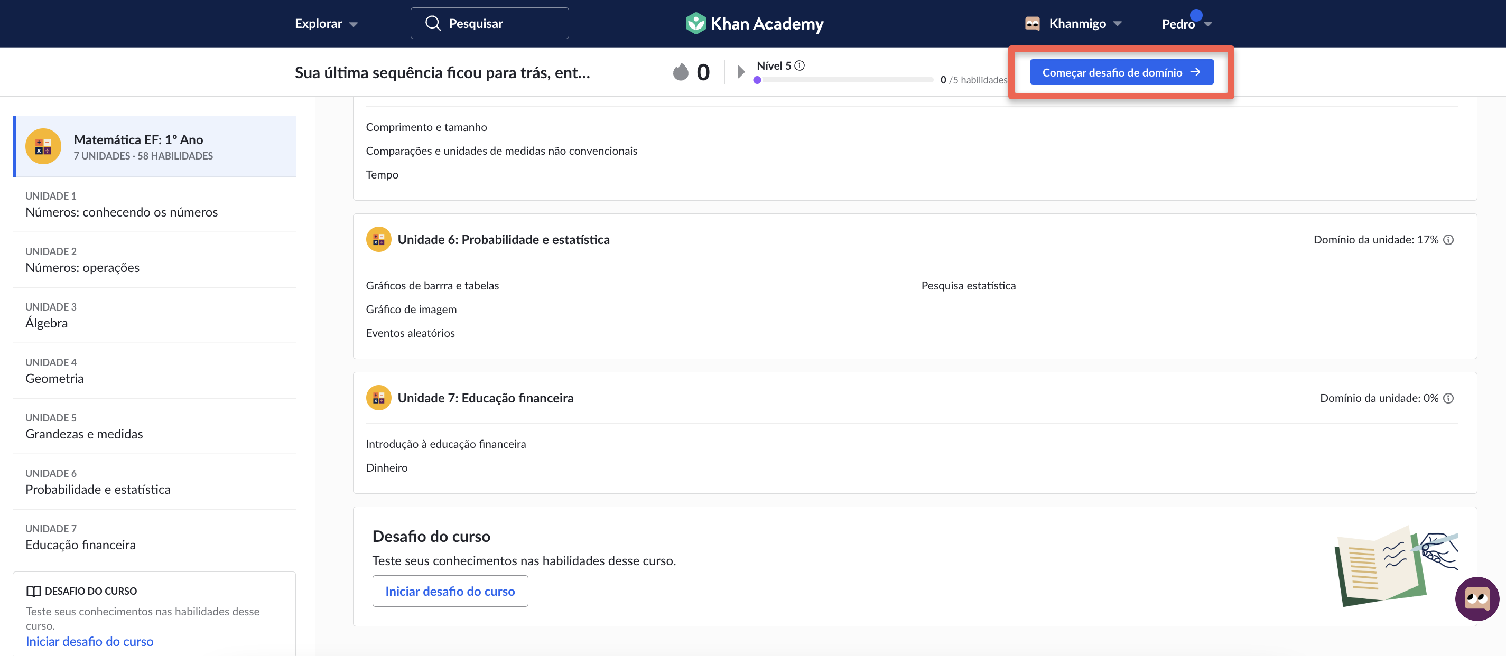Click the Unidade 6: Probabilidade e estatística heading
The width and height of the screenshot is (1506, 656).
tap(504, 239)
